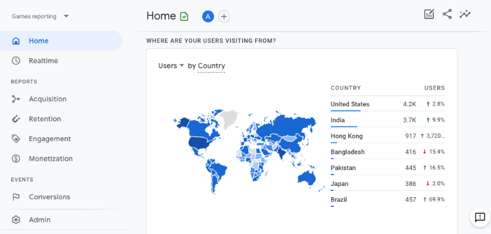Click the Admin gear icon
This screenshot has width=491, height=234.
[16, 220]
